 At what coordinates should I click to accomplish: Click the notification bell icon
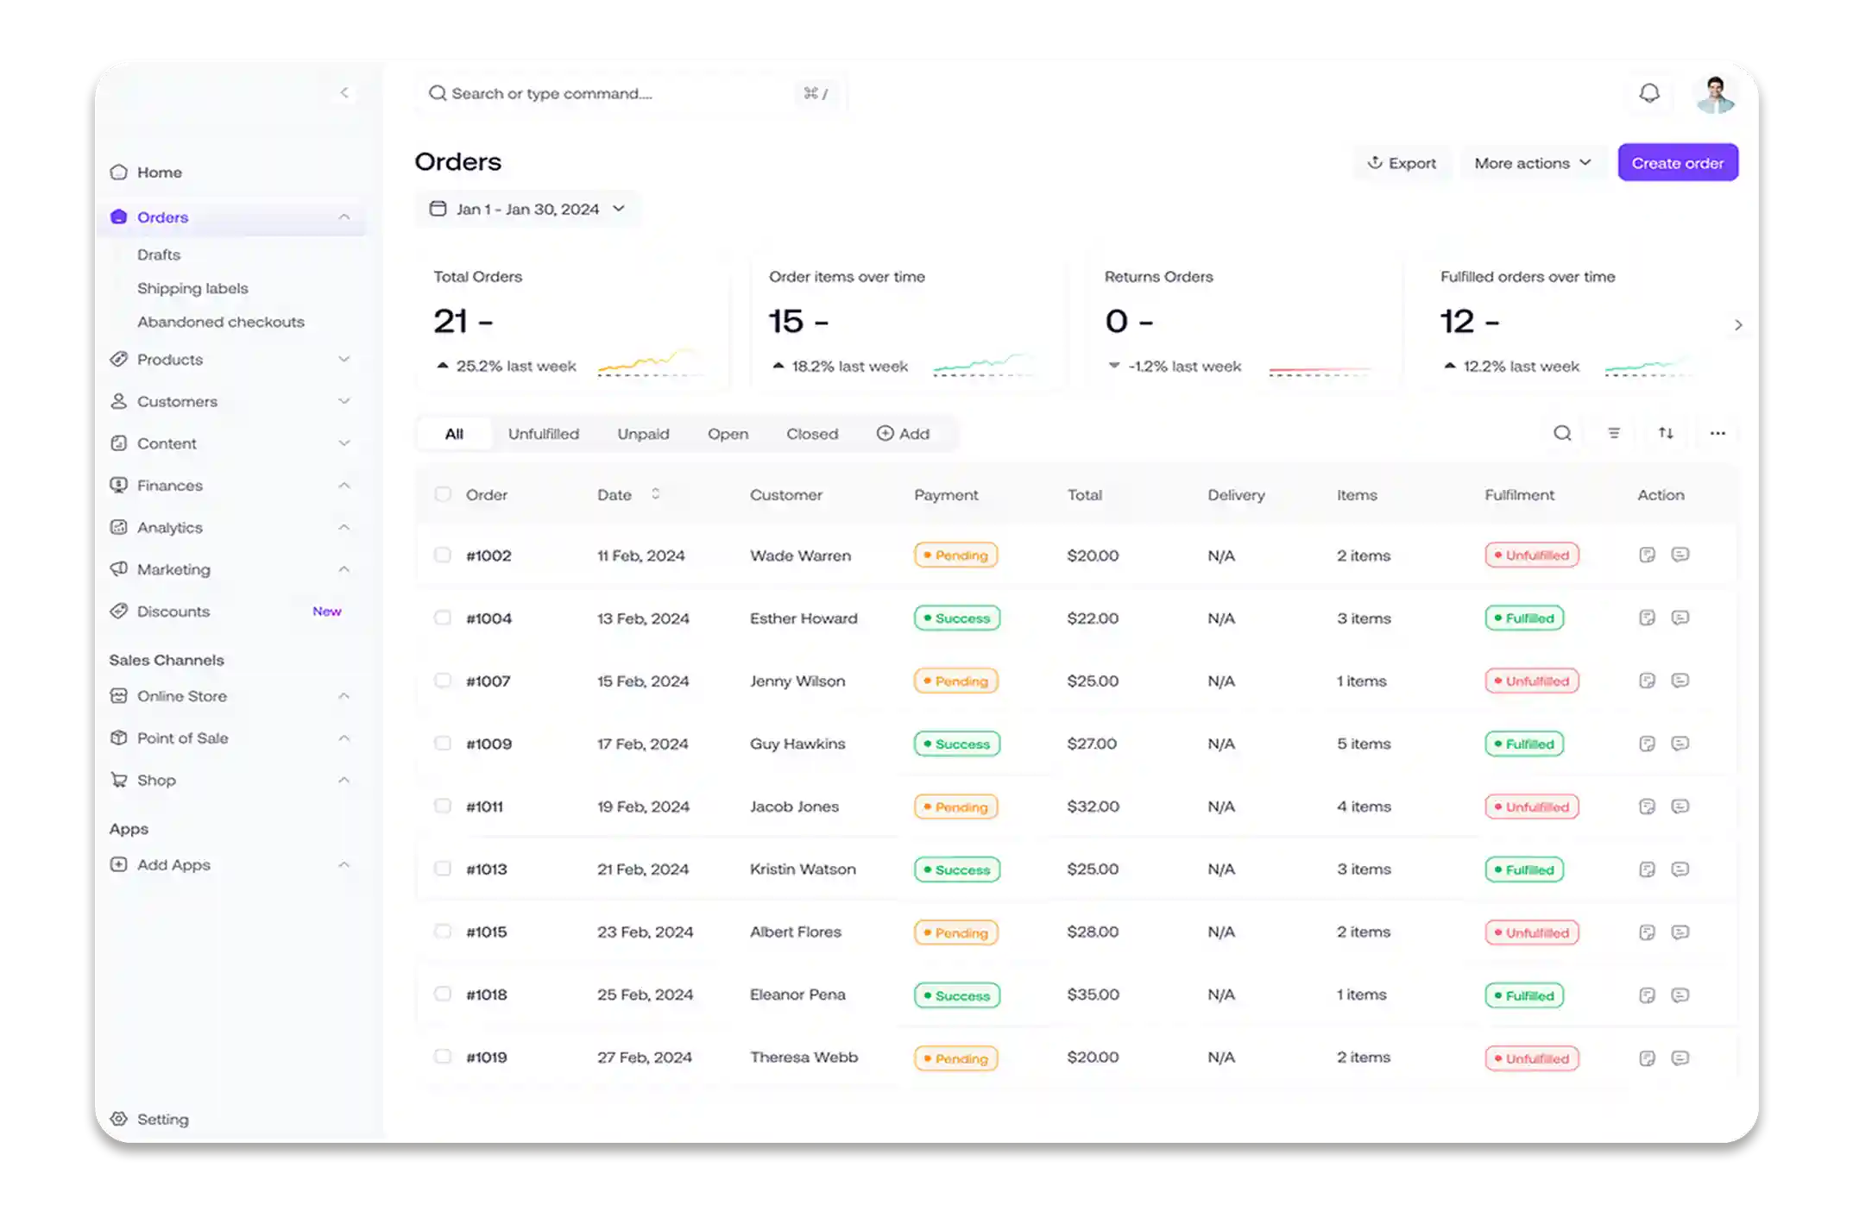(x=1648, y=93)
